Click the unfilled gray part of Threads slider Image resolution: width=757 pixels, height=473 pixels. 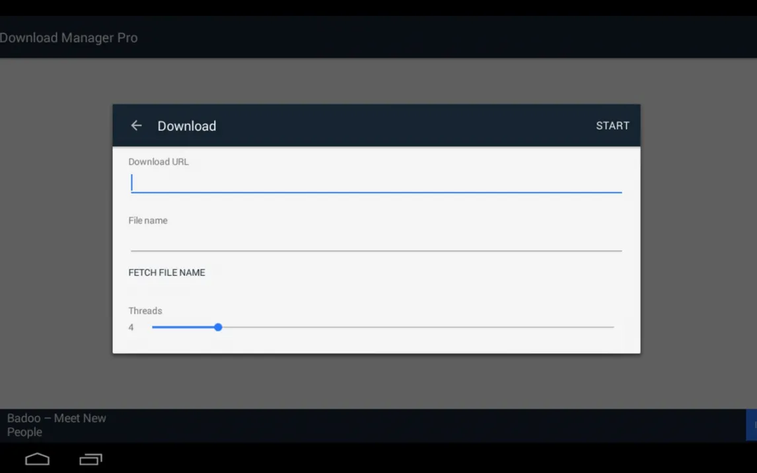point(416,327)
